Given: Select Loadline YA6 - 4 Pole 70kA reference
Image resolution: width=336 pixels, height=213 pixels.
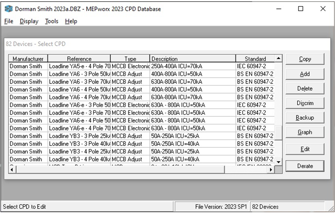Looking at the screenshot, I should (x=79, y=97).
